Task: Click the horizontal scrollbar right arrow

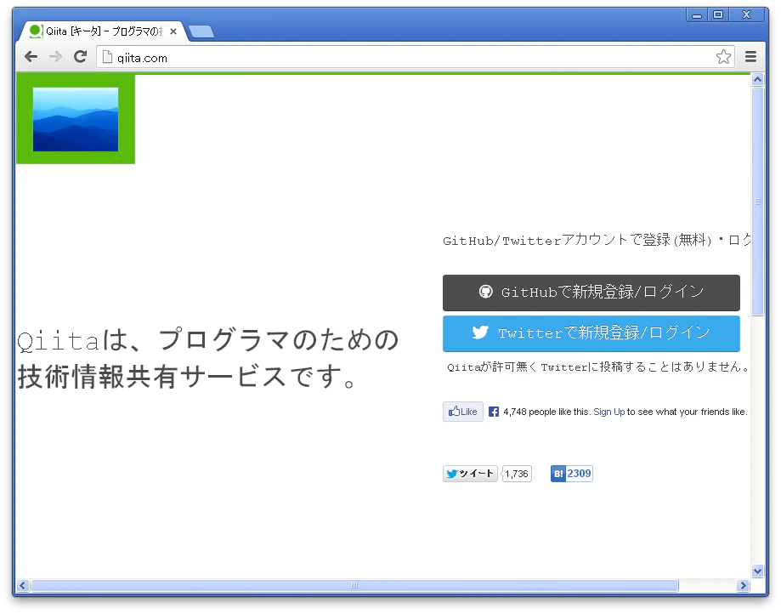Action: coord(743,585)
